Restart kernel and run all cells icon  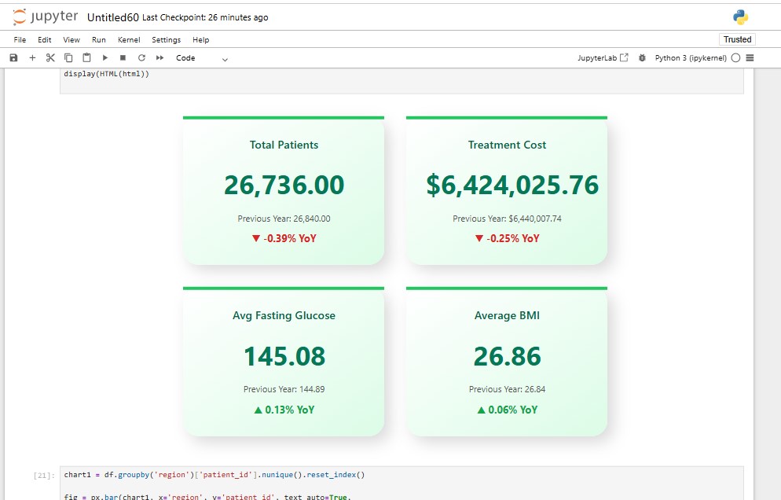click(159, 58)
